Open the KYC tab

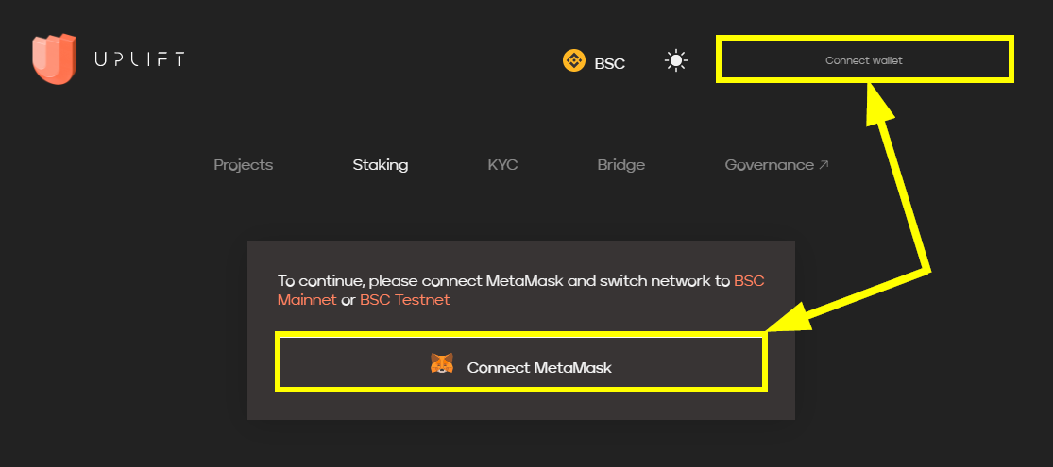502,165
